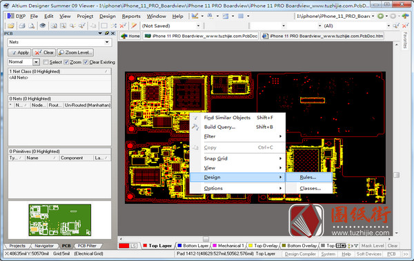This screenshot has height=261, width=414.
Task: Click the Browse violations wand icon
Action: click(x=134, y=26)
